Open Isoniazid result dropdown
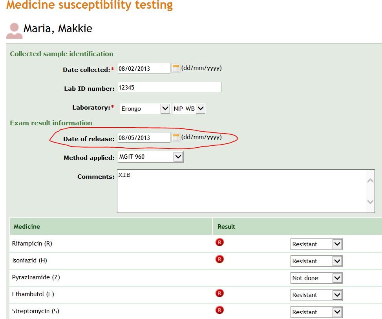This screenshot has height=319, width=382. [316, 261]
